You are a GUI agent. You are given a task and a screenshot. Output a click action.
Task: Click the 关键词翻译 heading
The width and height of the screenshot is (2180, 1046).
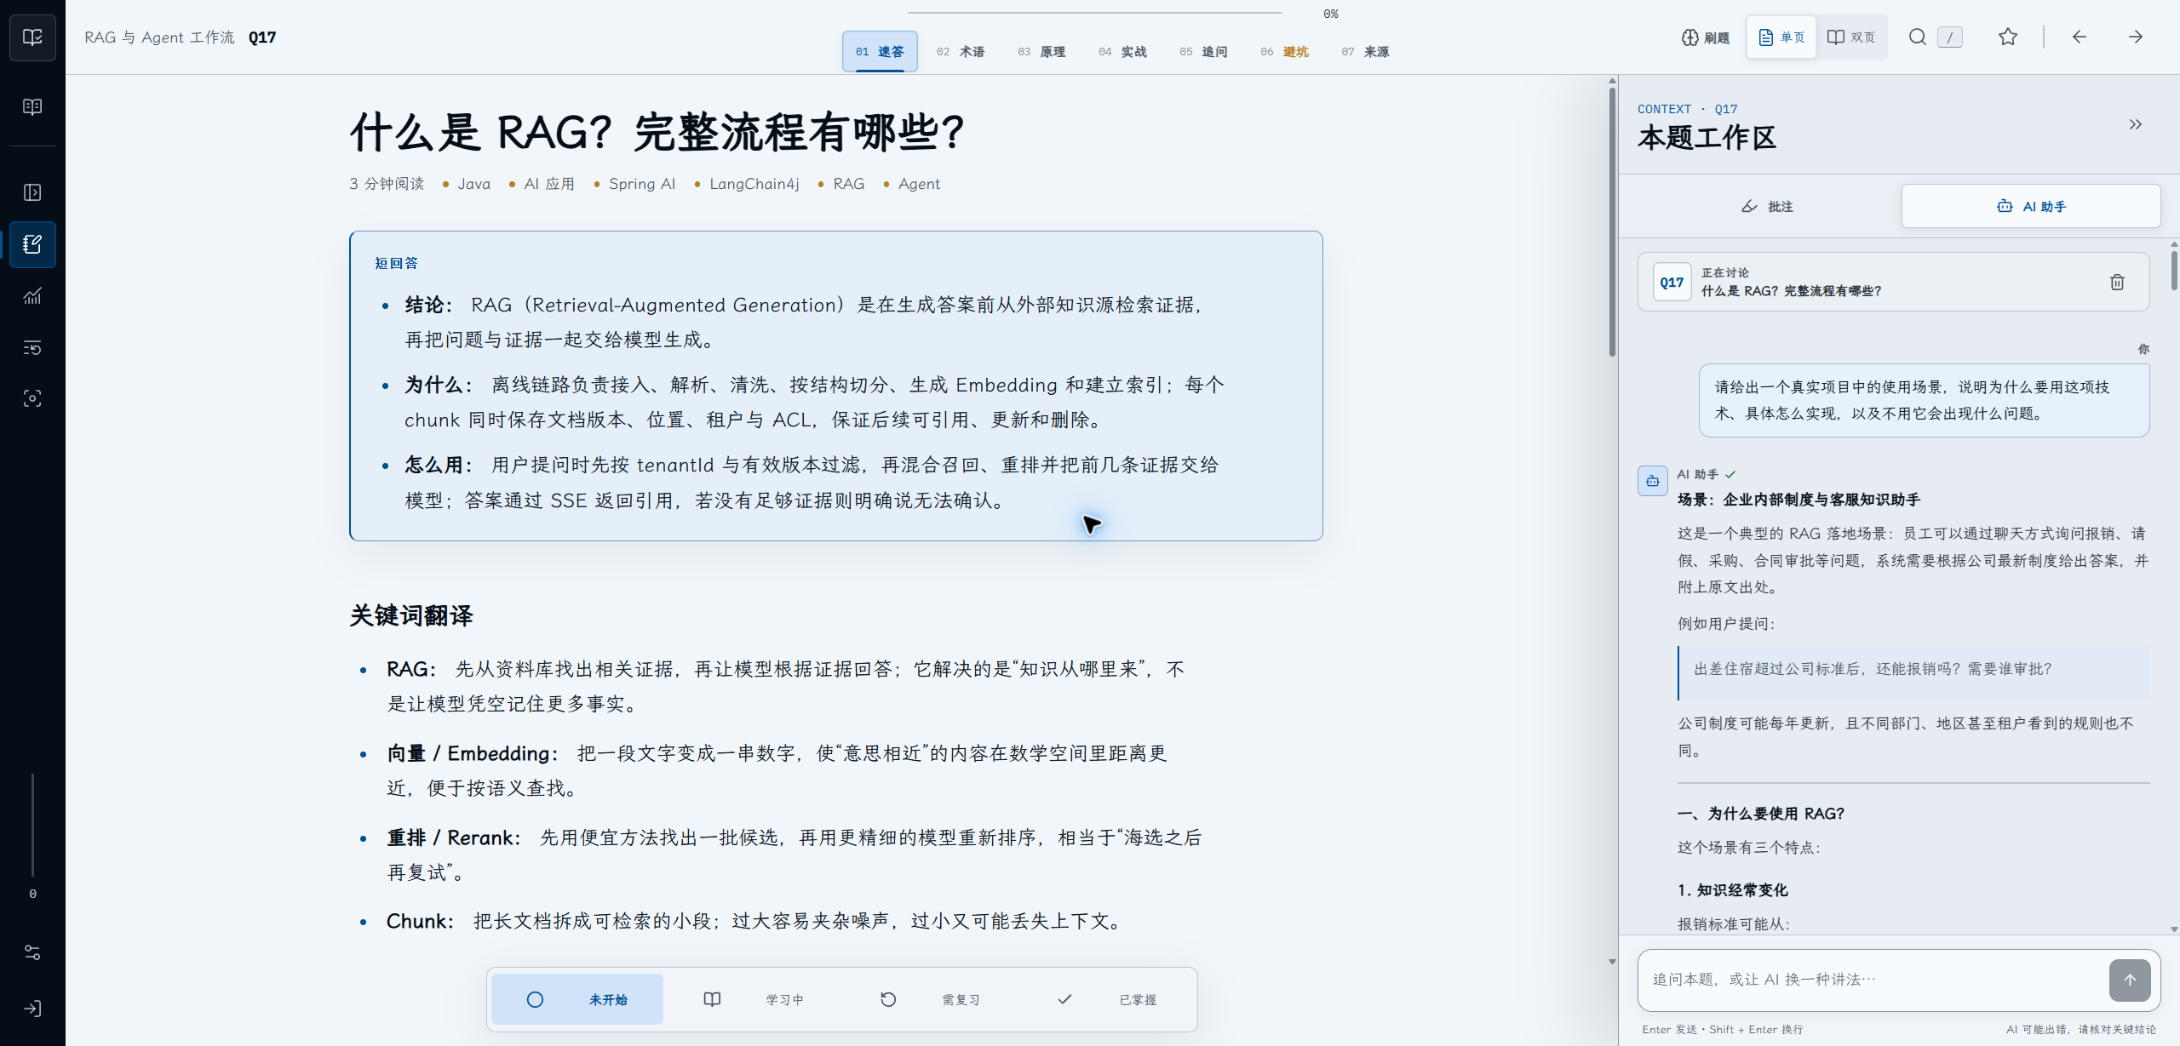(x=411, y=615)
